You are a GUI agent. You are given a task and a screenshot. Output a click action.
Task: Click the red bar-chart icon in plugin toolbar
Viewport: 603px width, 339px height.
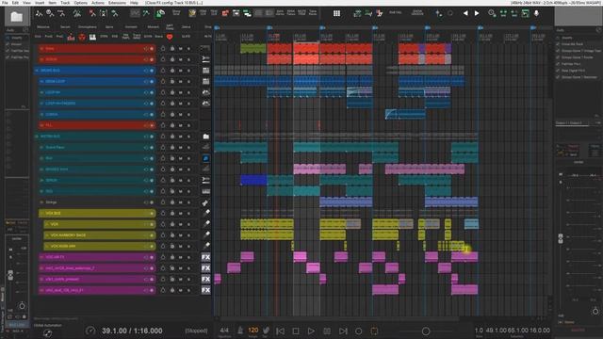pyautogui.click(x=71, y=37)
